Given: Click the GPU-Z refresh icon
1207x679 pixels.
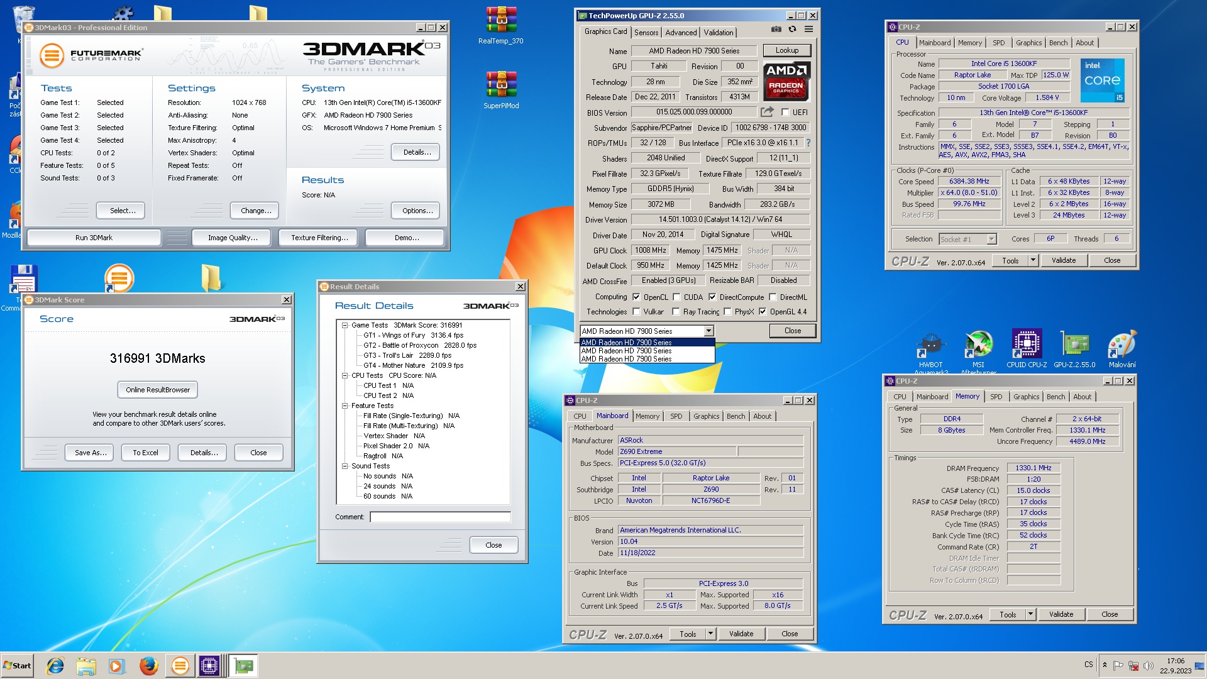Looking at the screenshot, I should tap(793, 30).
